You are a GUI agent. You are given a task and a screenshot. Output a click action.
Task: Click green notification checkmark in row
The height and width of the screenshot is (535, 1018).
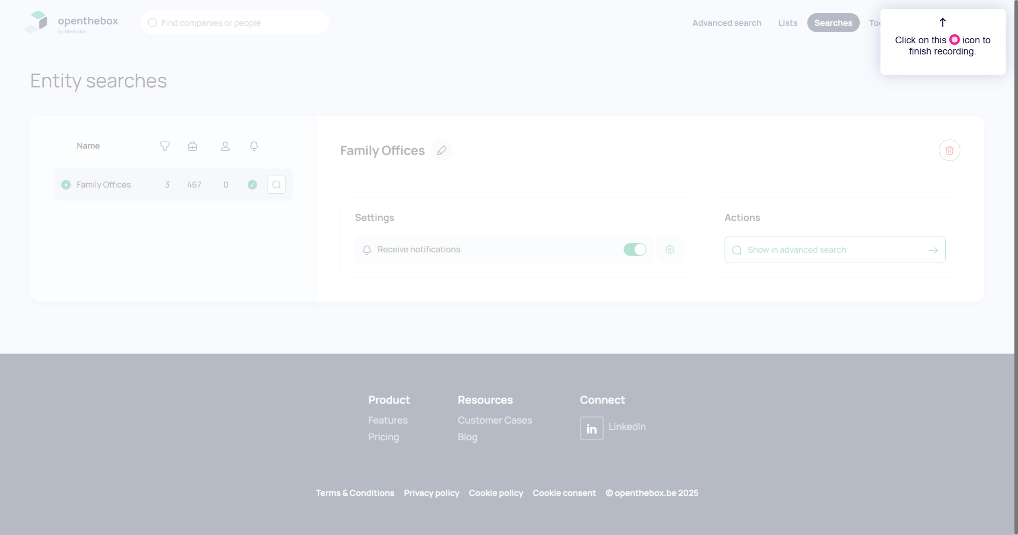point(252,185)
